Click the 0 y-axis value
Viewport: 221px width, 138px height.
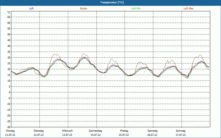(x=10, y=92)
